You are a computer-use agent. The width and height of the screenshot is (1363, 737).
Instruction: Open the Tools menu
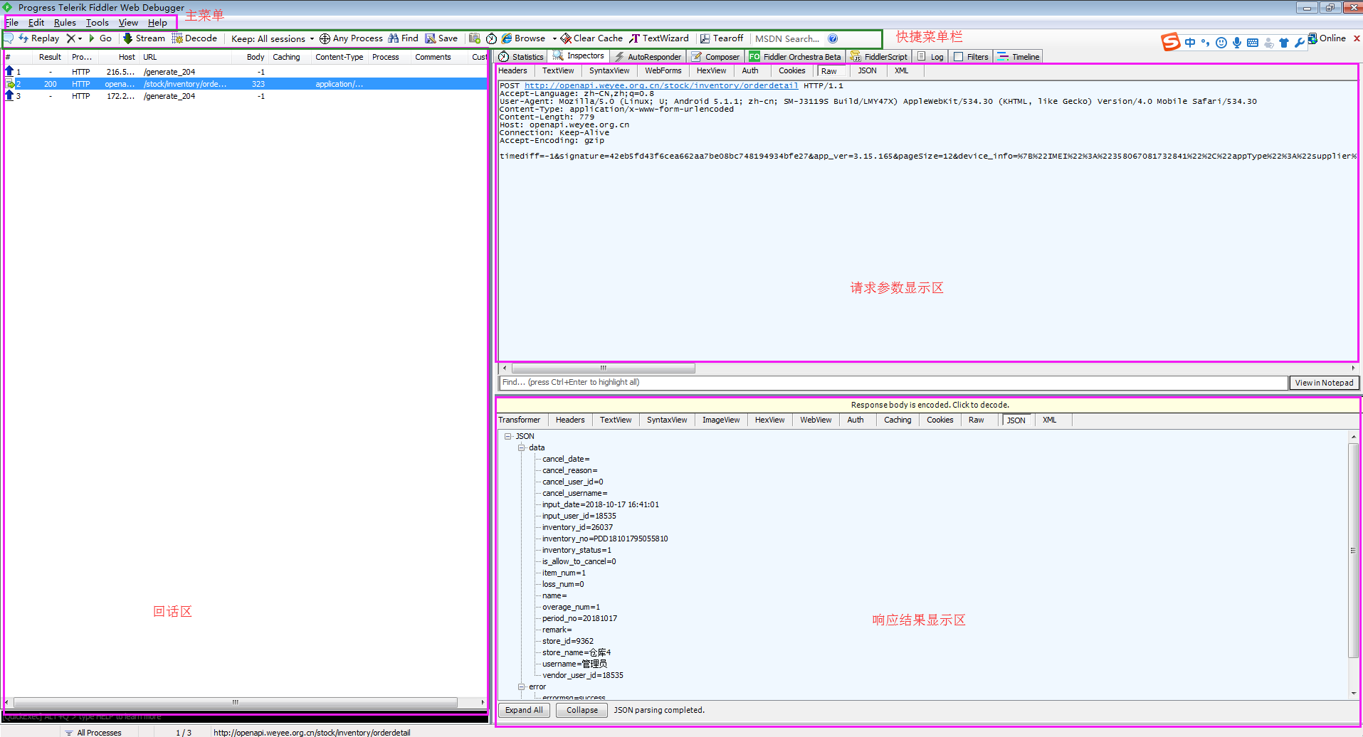[98, 23]
